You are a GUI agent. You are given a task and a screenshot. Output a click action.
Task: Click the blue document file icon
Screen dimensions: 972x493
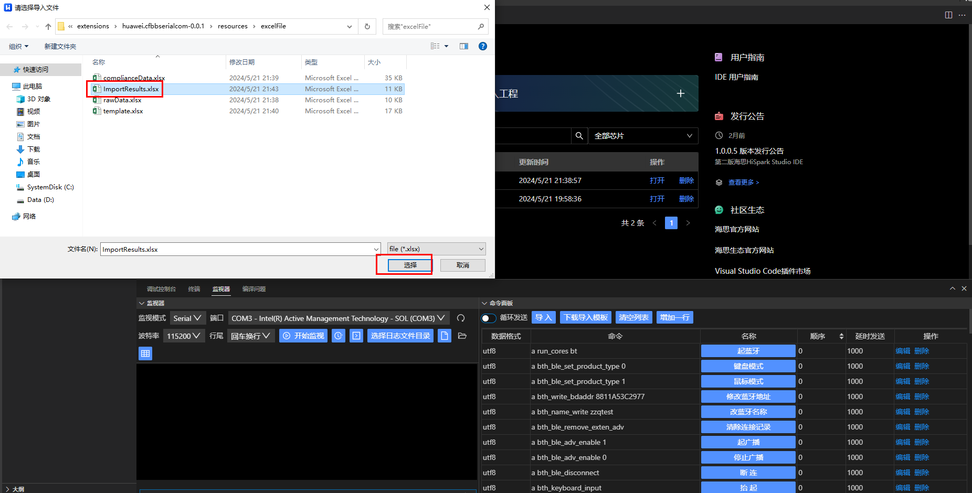click(445, 336)
